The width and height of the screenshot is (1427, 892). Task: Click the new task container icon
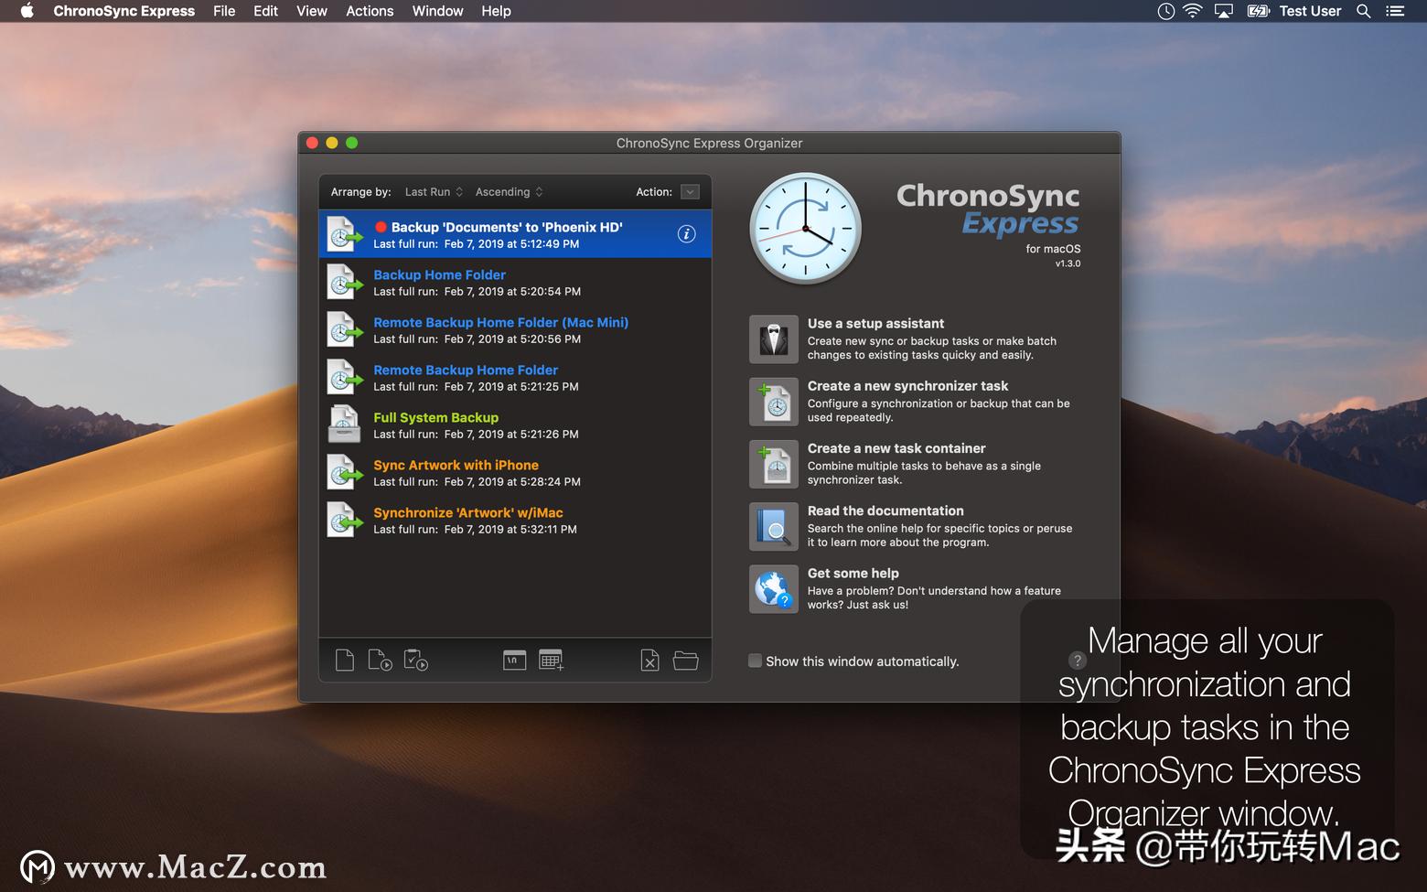774,464
